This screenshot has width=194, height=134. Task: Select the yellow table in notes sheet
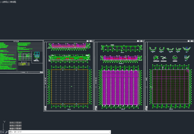pos(24,64)
